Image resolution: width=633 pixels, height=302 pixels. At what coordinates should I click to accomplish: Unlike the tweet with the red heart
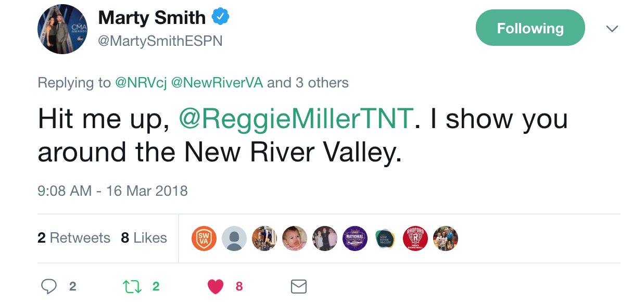point(216,286)
